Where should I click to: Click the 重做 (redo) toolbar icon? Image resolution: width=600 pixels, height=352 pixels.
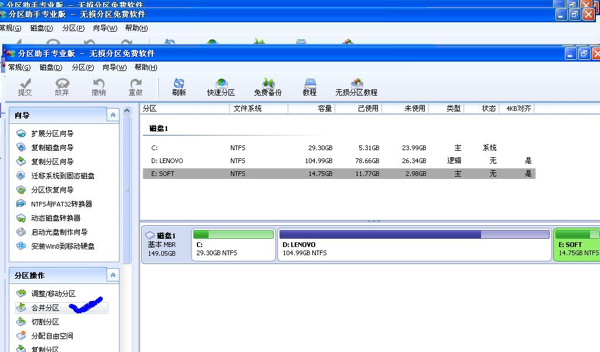click(x=135, y=87)
